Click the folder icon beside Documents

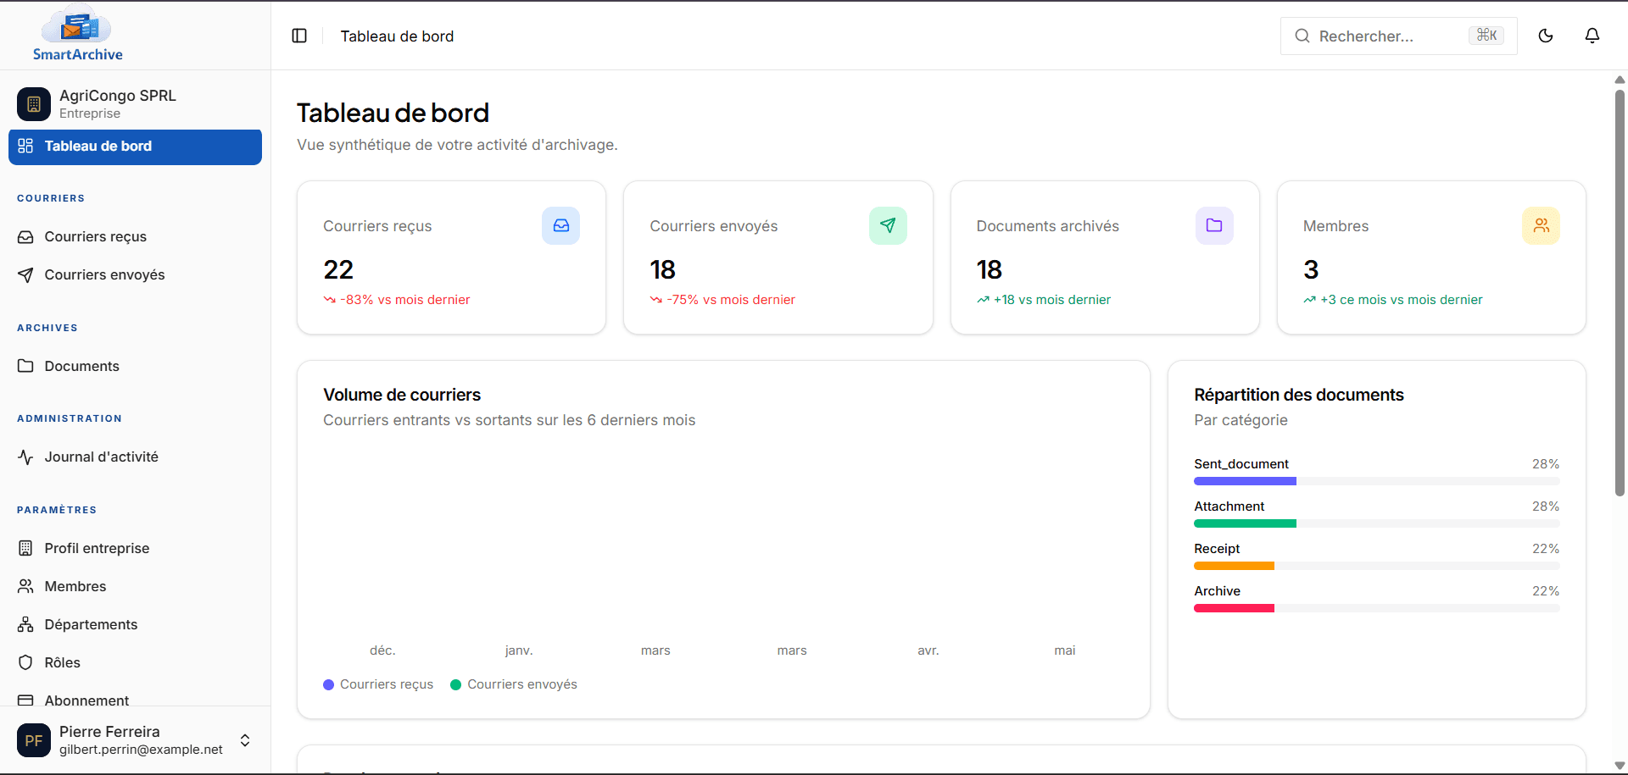click(x=25, y=366)
